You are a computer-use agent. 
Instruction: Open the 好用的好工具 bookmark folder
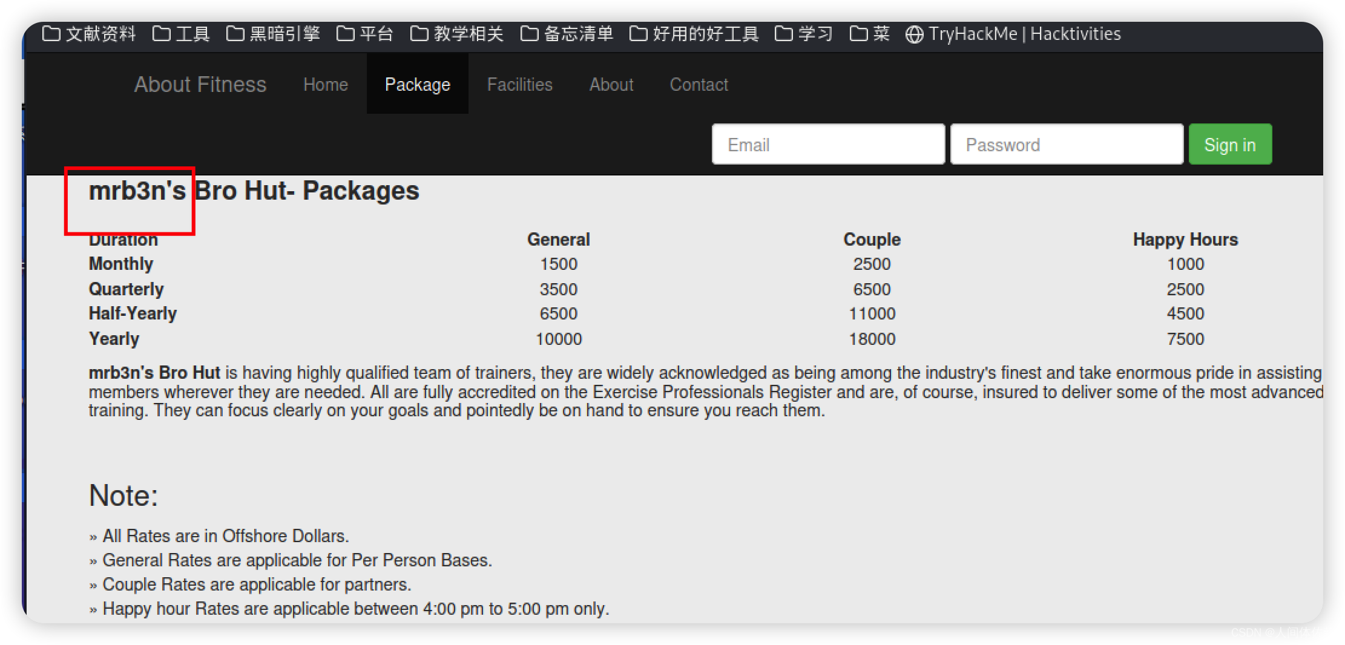(x=694, y=34)
